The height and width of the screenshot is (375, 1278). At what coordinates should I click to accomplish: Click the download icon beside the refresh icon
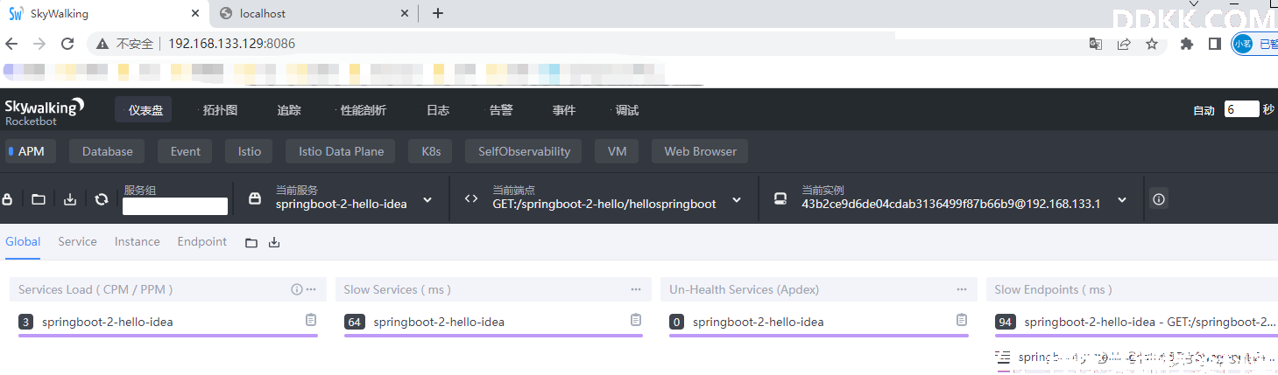point(70,199)
